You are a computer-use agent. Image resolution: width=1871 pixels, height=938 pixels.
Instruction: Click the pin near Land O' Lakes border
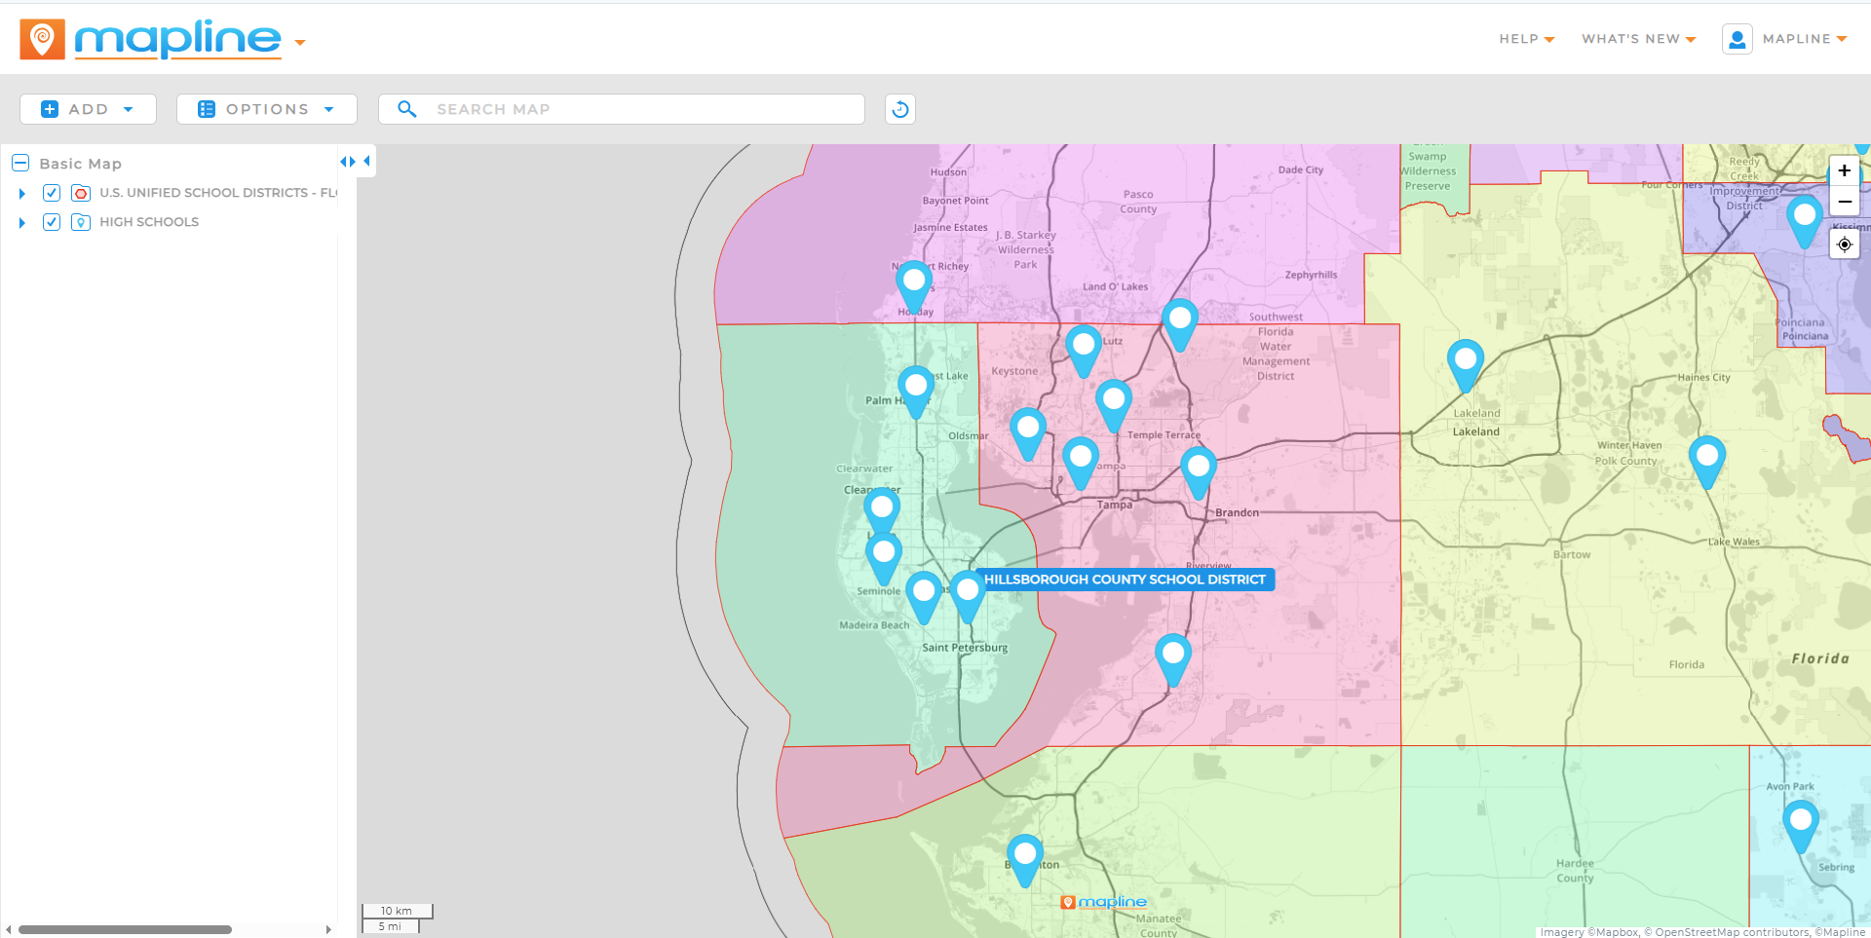pos(1180,324)
